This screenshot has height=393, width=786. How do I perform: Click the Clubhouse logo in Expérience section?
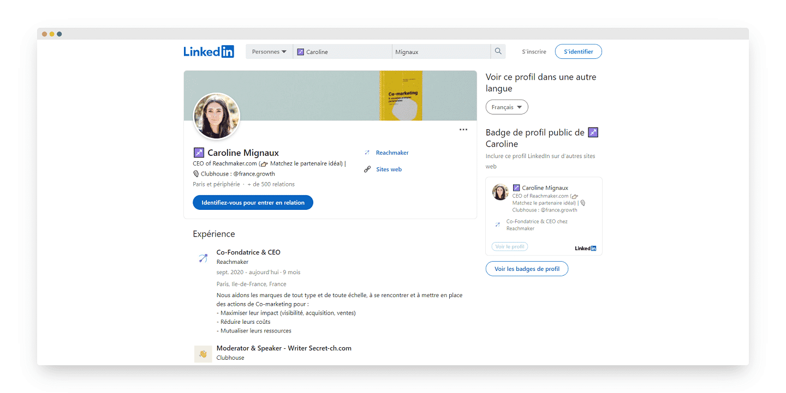click(x=203, y=354)
